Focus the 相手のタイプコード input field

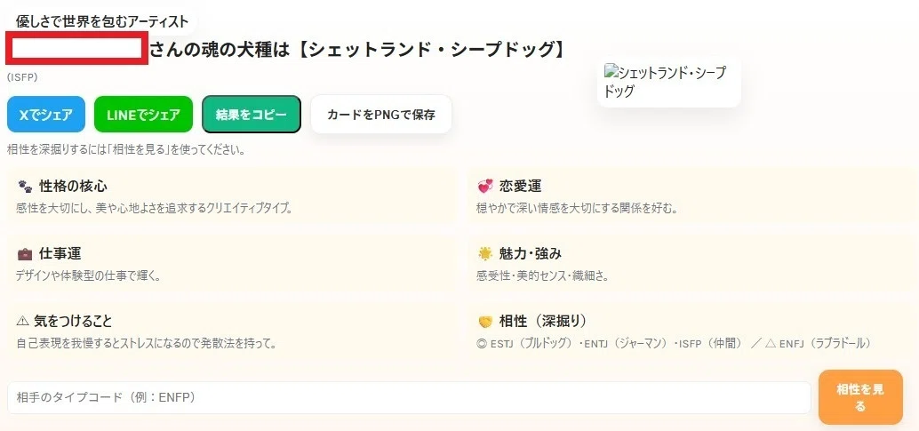click(x=409, y=397)
